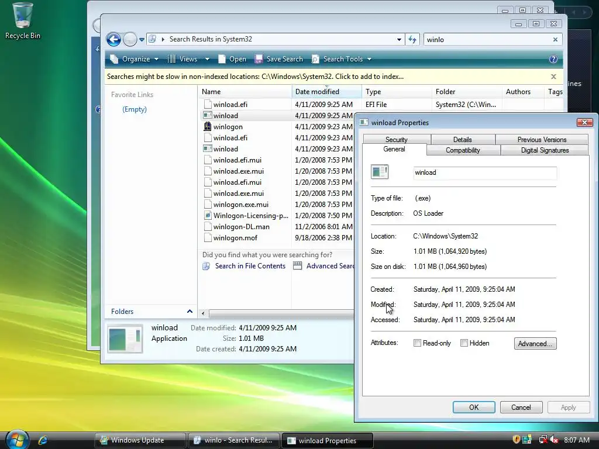This screenshot has width=599, height=449.
Task: Click the horizontal scrollbar left arrow
Action: coord(203,313)
